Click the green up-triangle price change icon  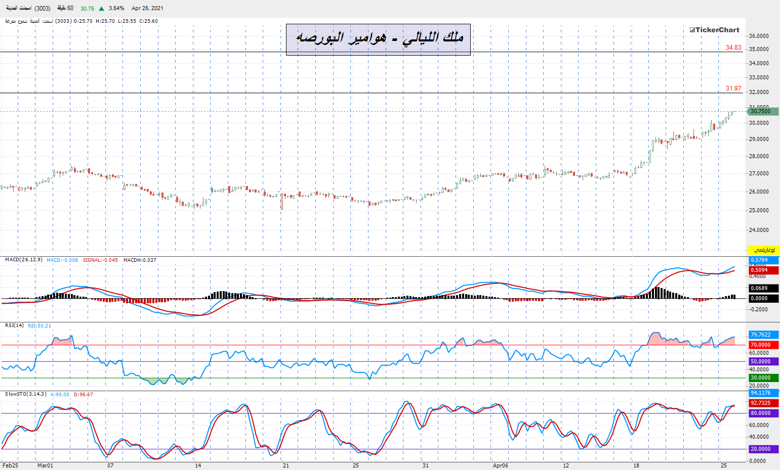coord(102,9)
